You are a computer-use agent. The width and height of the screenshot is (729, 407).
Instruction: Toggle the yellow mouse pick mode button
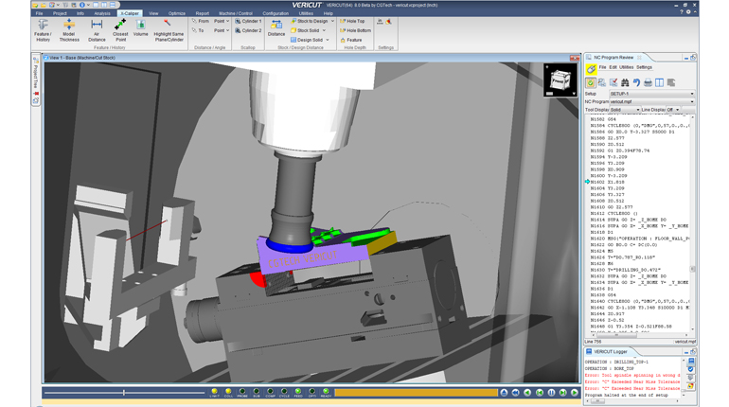pos(591,69)
